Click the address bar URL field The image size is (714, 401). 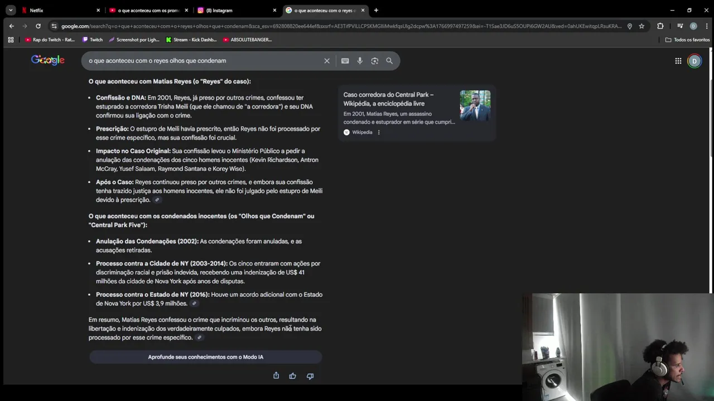[340, 26]
